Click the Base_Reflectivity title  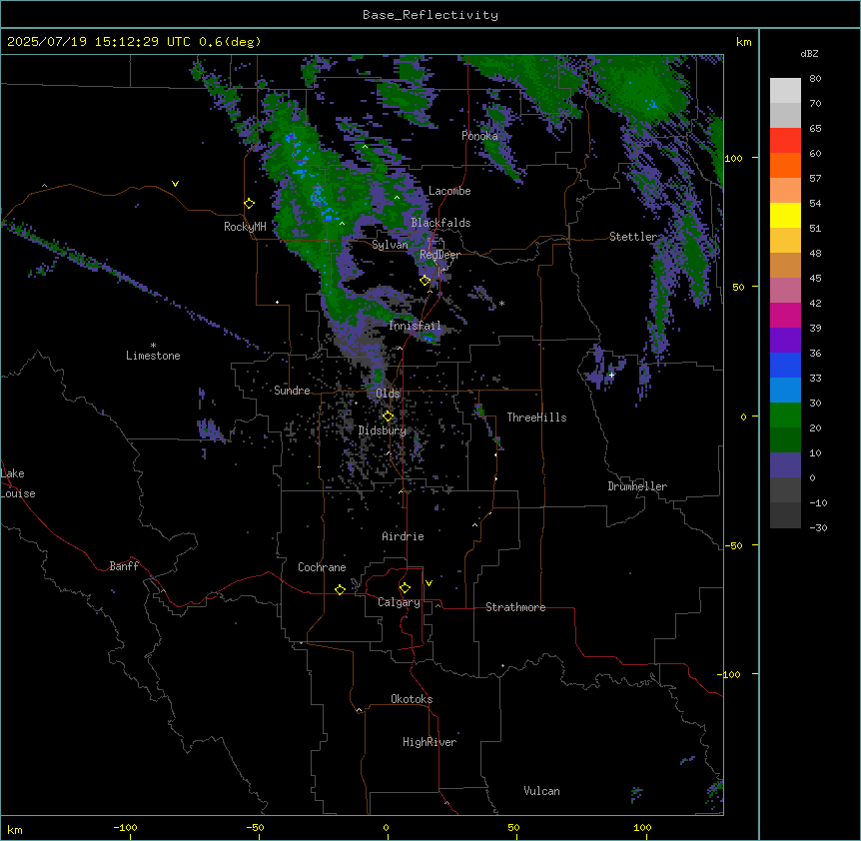pos(430,15)
